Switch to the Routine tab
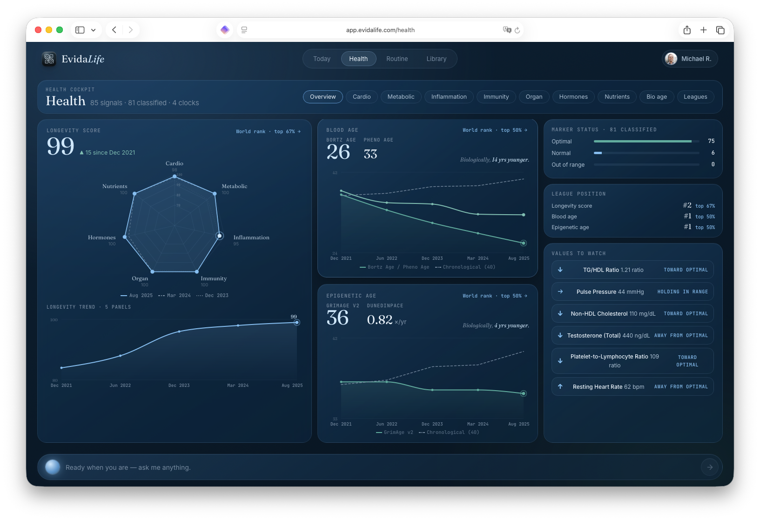 tap(397, 59)
